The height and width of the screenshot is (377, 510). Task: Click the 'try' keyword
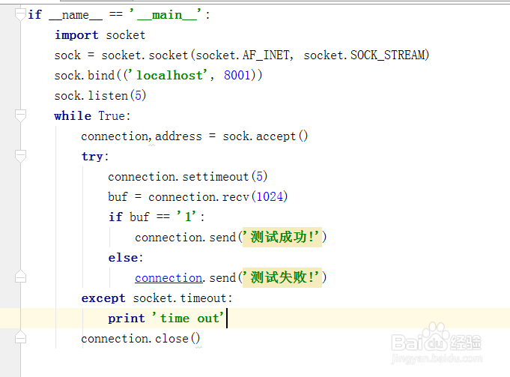(x=92, y=156)
